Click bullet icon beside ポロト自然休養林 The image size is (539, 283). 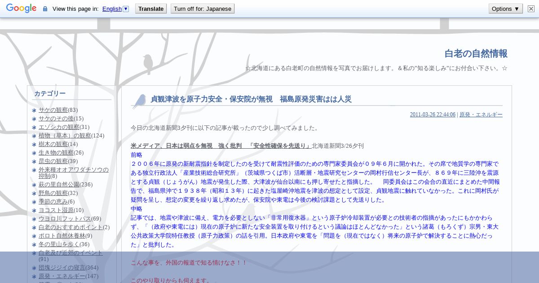pyautogui.click(x=35, y=236)
